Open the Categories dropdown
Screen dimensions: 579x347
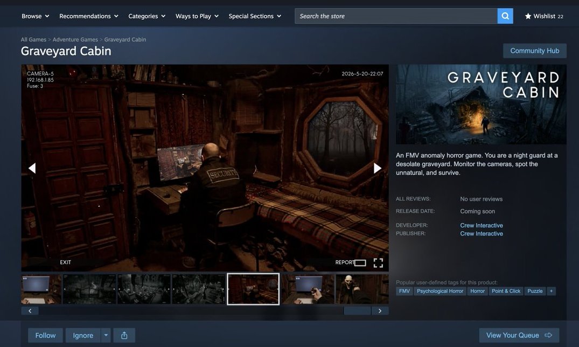[147, 16]
